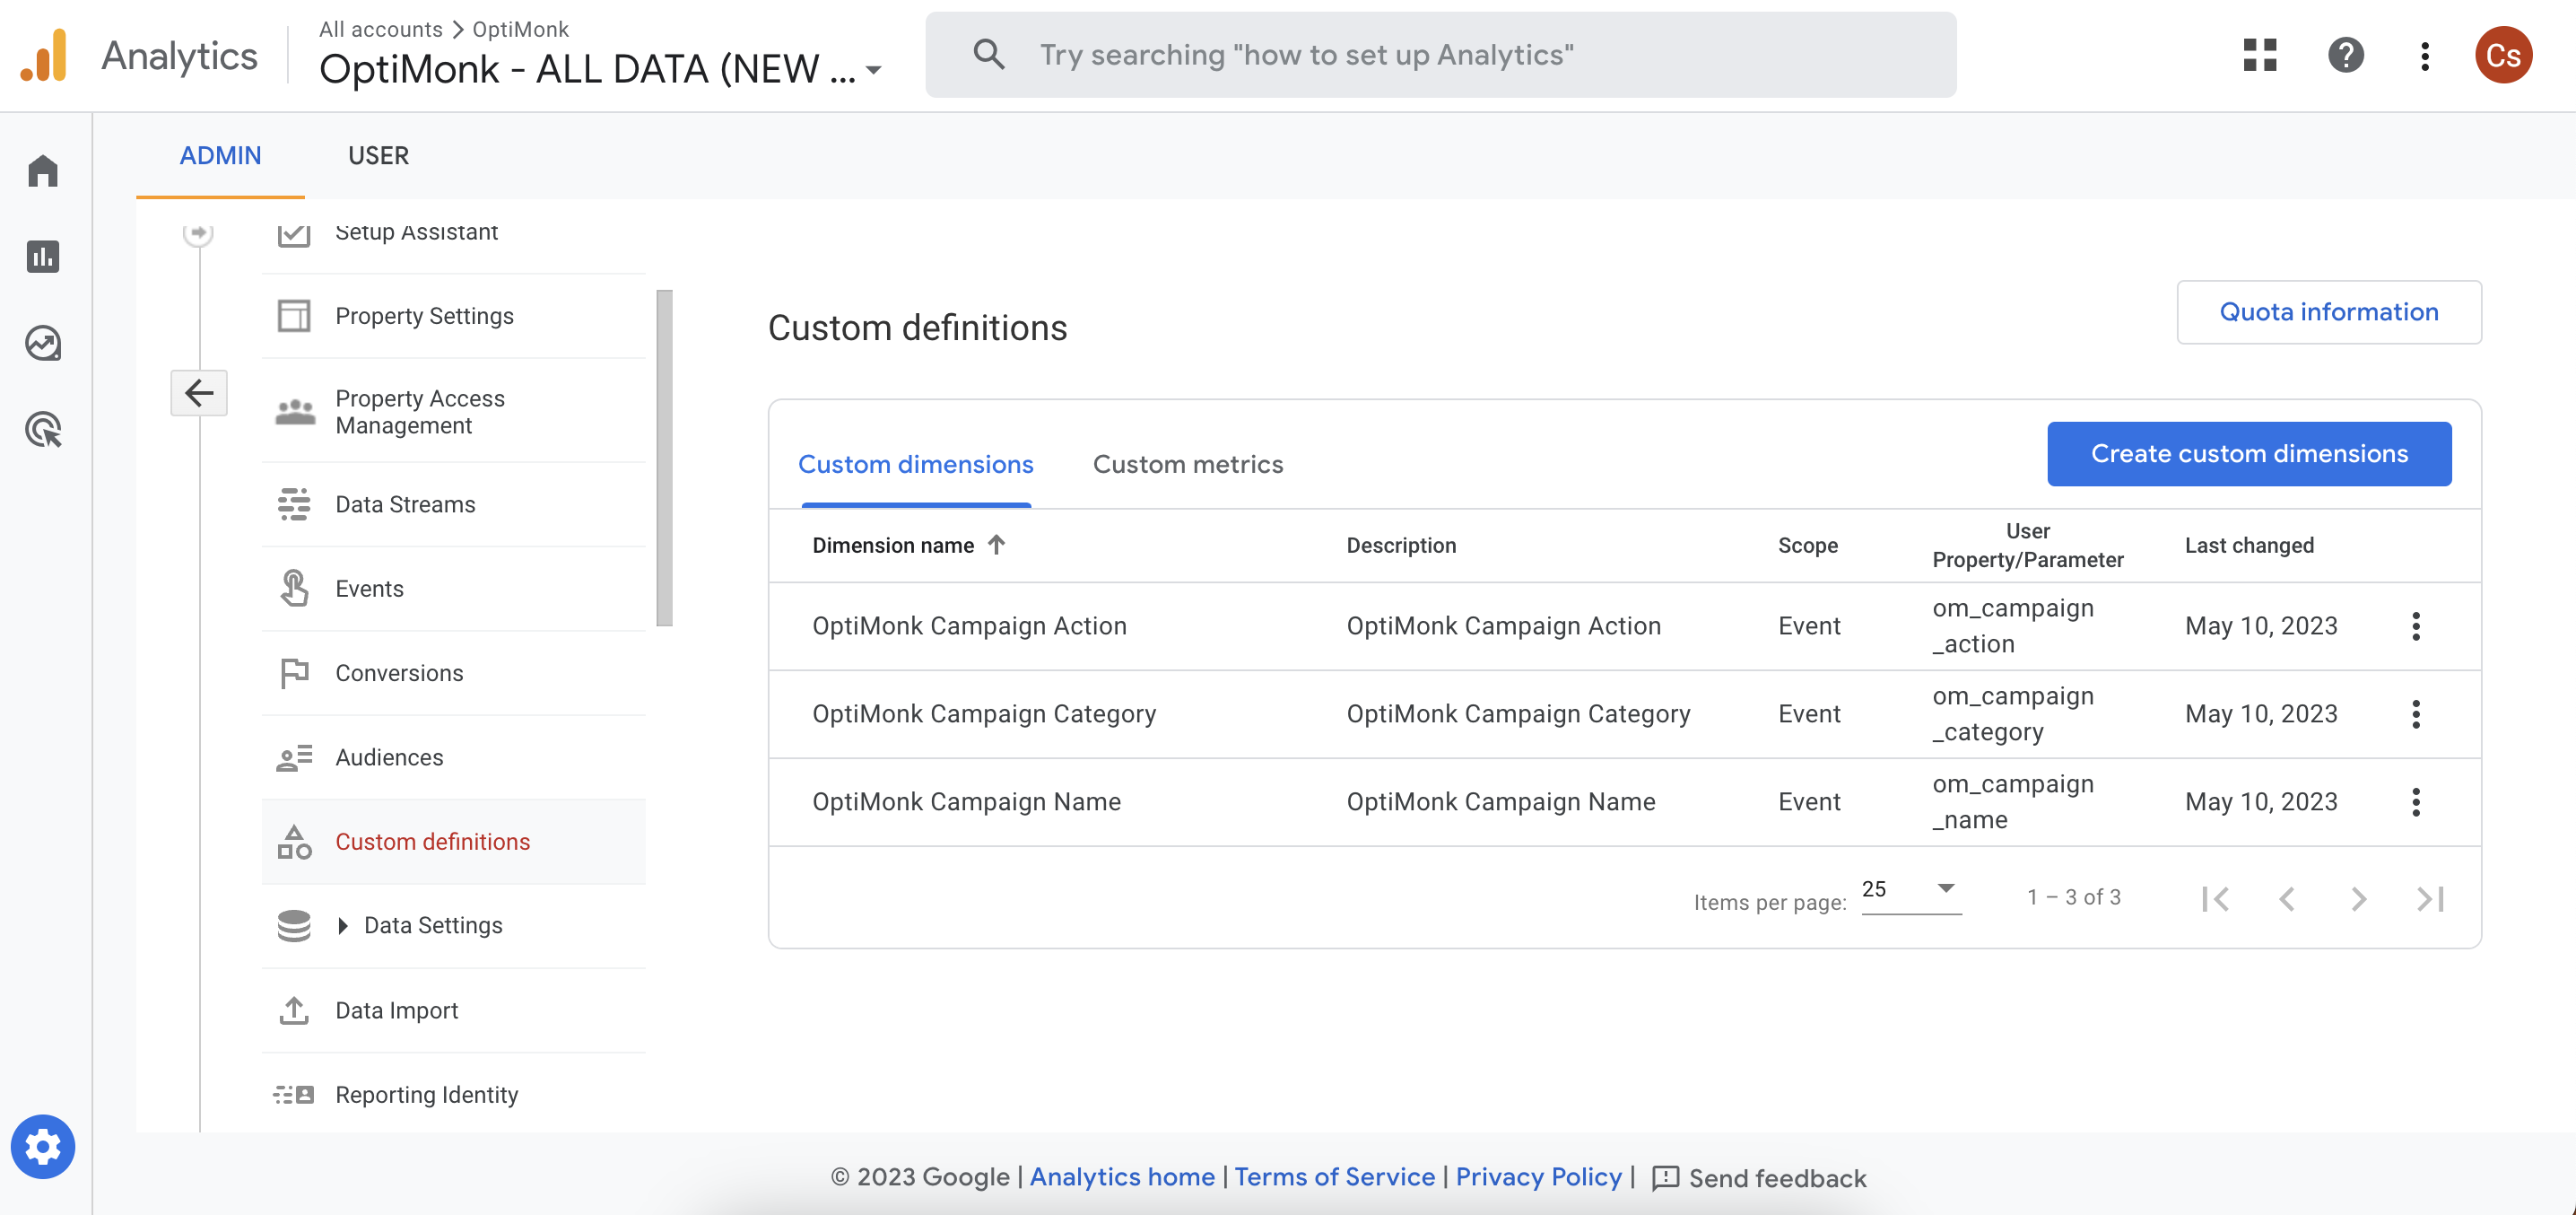Go to next page of table
2576x1215 pixels.
pos(2358,899)
